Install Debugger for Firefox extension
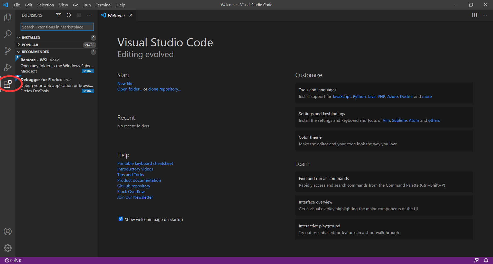 click(x=88, y=91)
